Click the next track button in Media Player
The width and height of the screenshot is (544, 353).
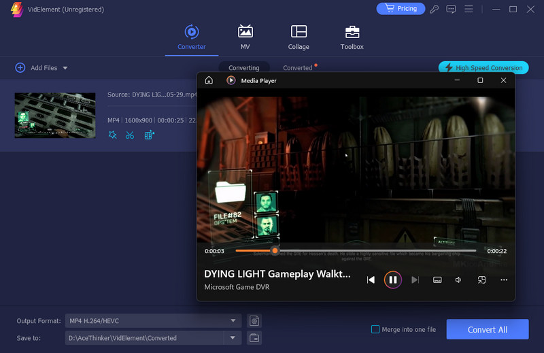(415, 280)
